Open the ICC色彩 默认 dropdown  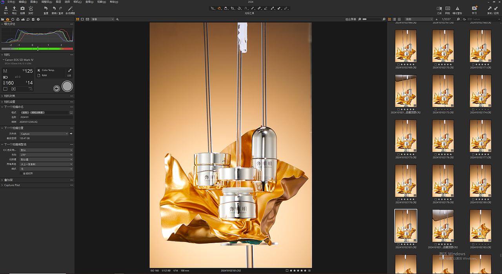pyautogui.click(x=46, y=150)
